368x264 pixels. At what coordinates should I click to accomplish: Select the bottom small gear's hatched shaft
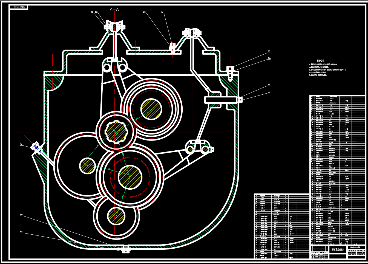(x=116, y=216)
